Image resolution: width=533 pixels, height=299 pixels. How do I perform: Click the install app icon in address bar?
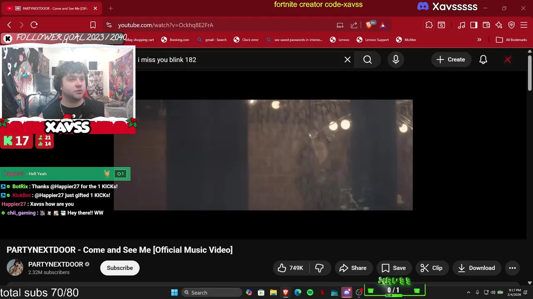[x=340, y=25]
